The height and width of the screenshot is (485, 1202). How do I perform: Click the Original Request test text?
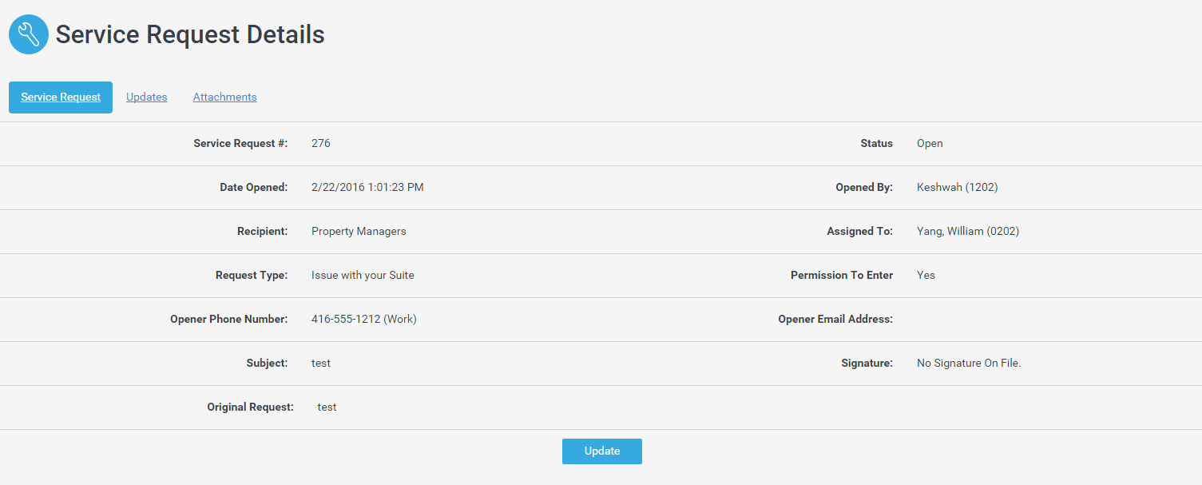pyautogui.click(x=327, y=407)
